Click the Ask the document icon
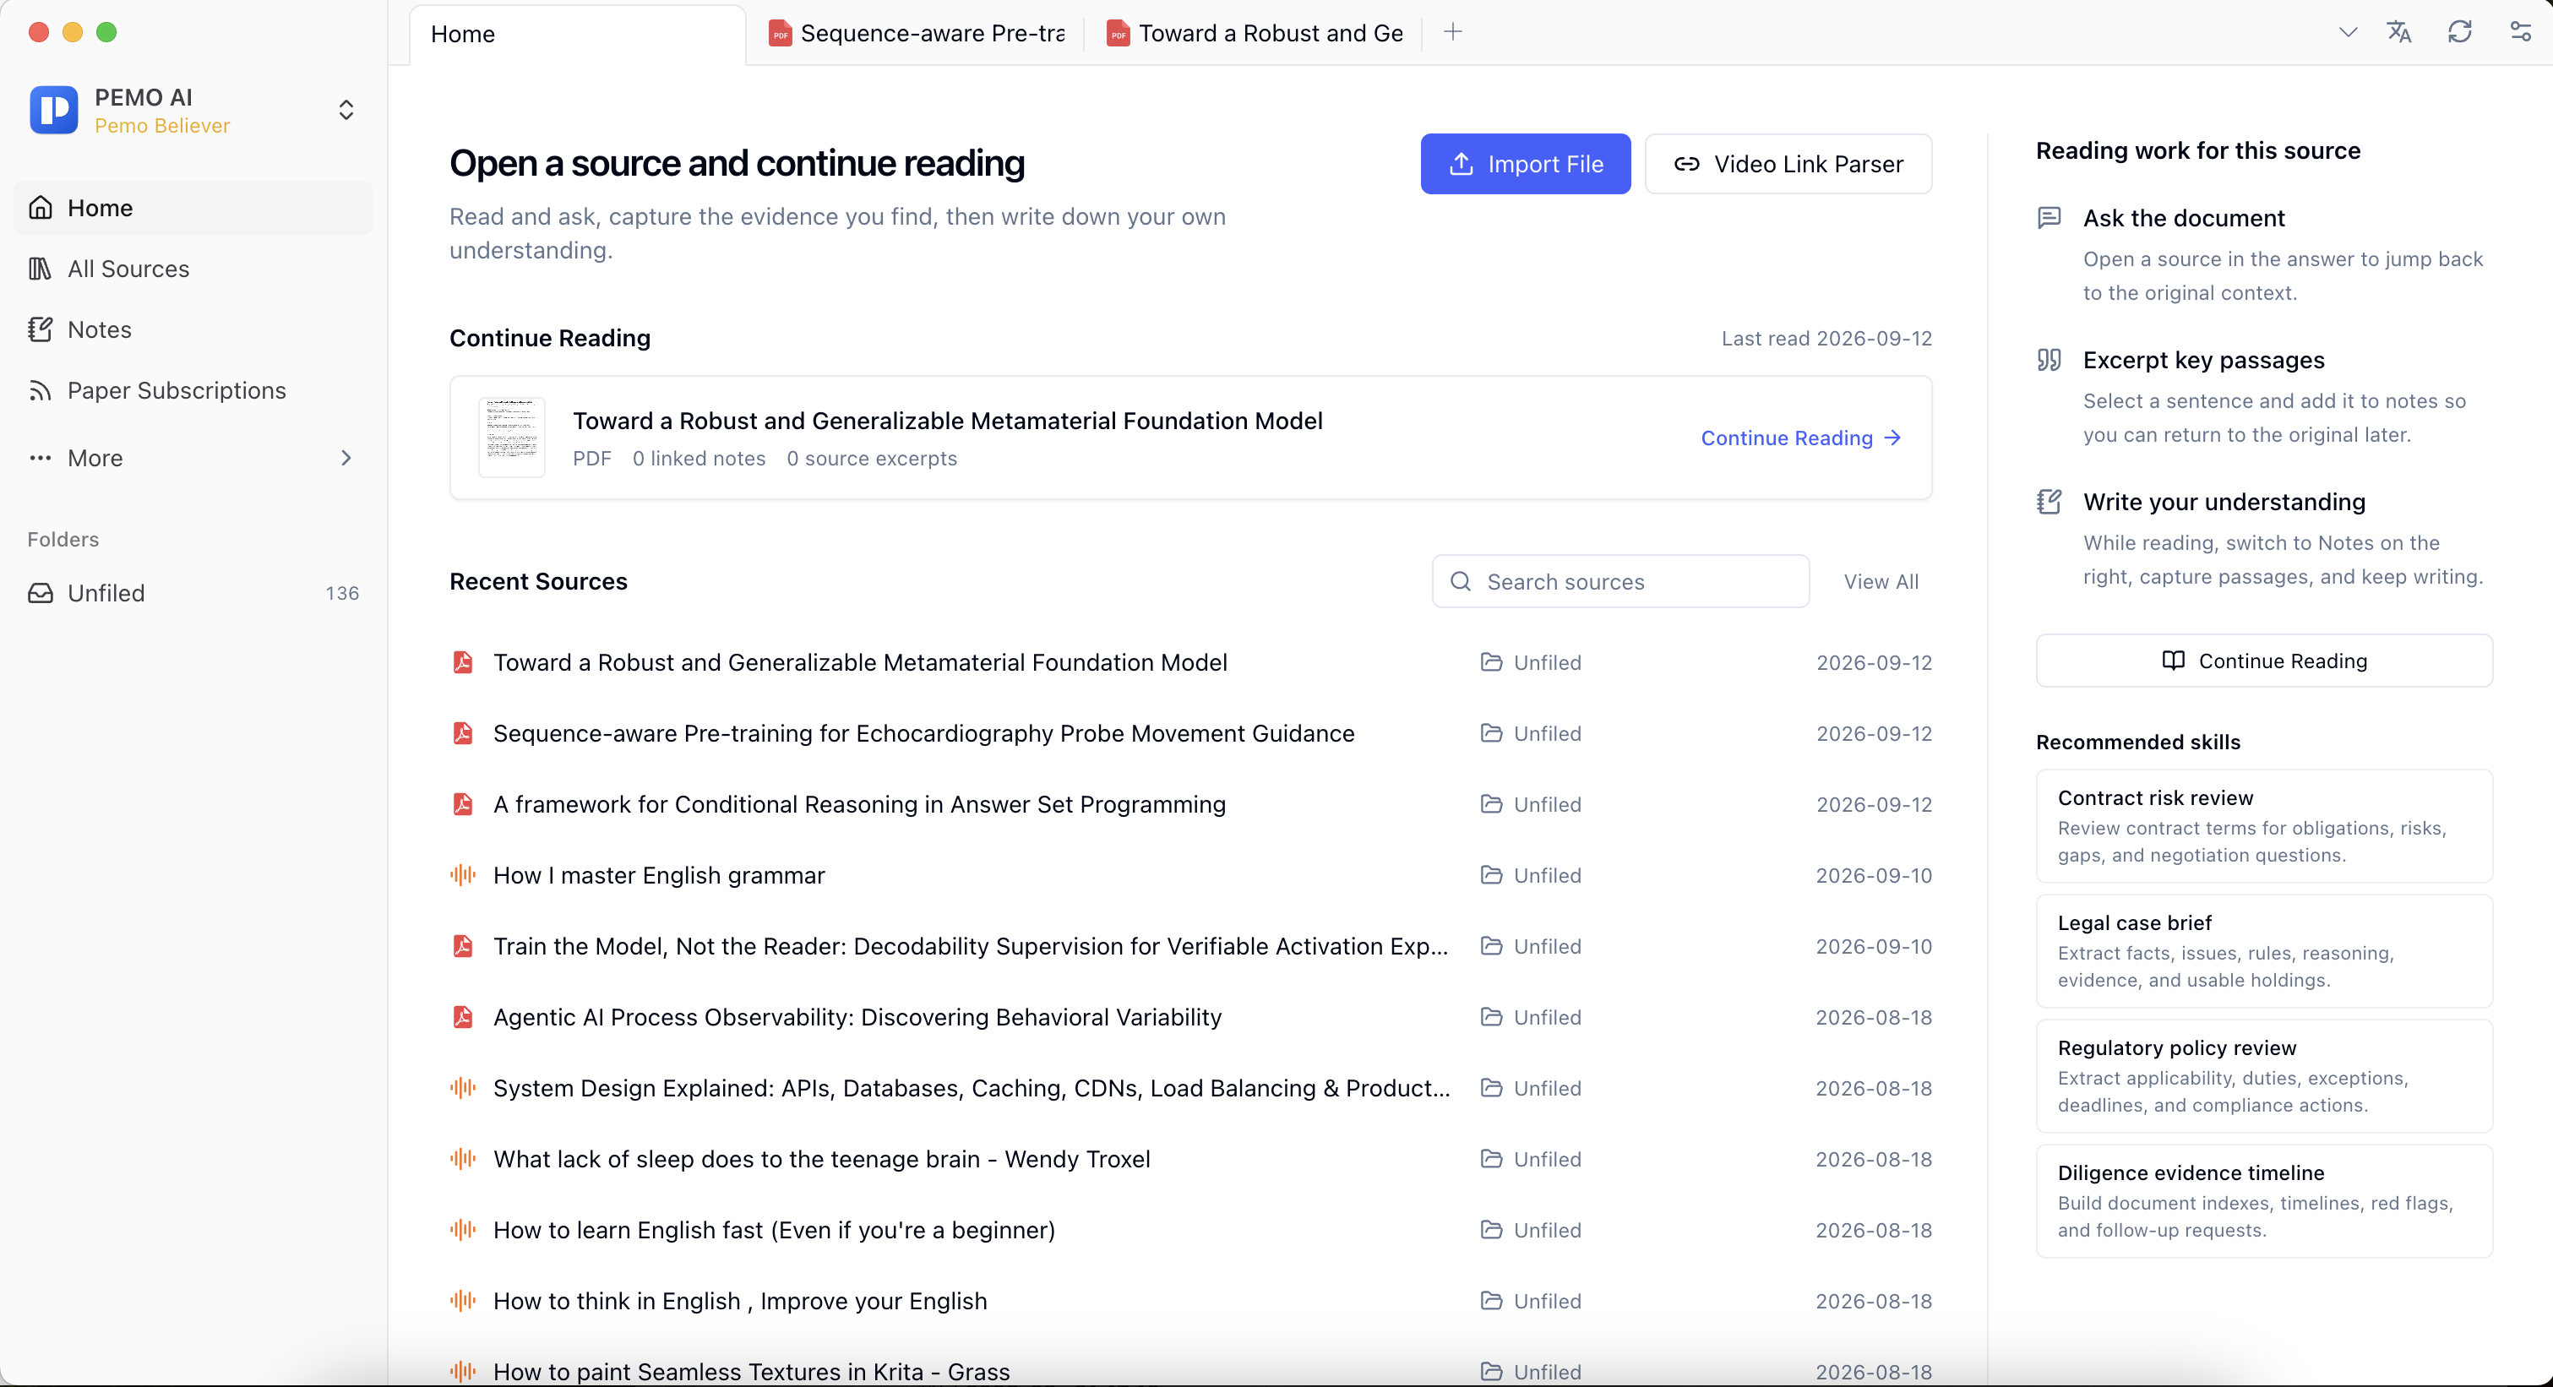Screen dimensions: 2553x1387 (2049, 218)
